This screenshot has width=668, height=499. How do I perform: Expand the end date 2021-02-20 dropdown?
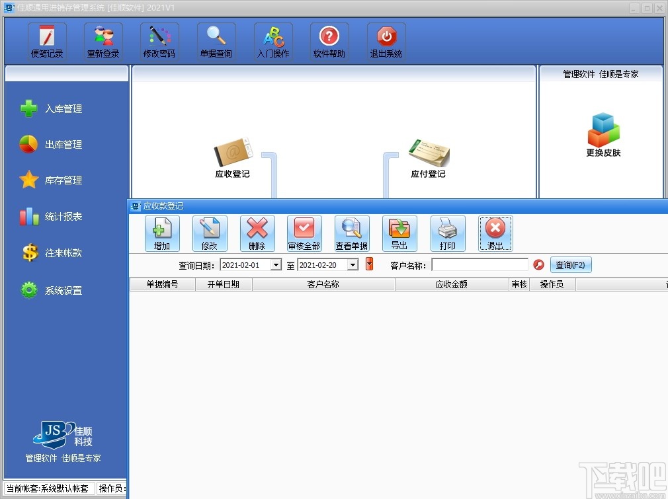[353, 265]
